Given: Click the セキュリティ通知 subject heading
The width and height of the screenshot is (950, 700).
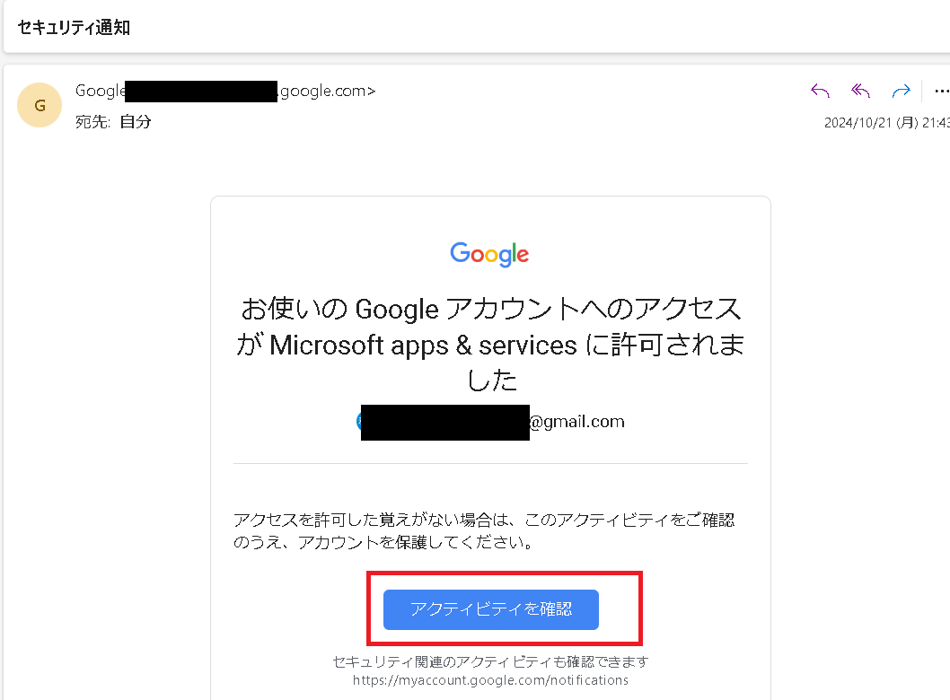Looking at the screenshot, I should click(74, 28).
